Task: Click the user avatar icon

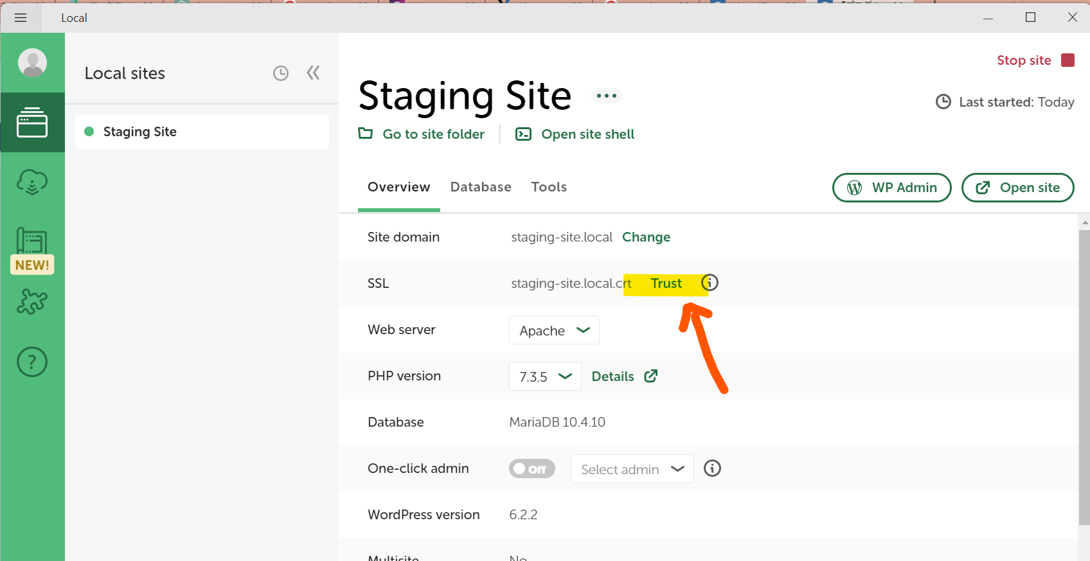Action: pos(32,63)
